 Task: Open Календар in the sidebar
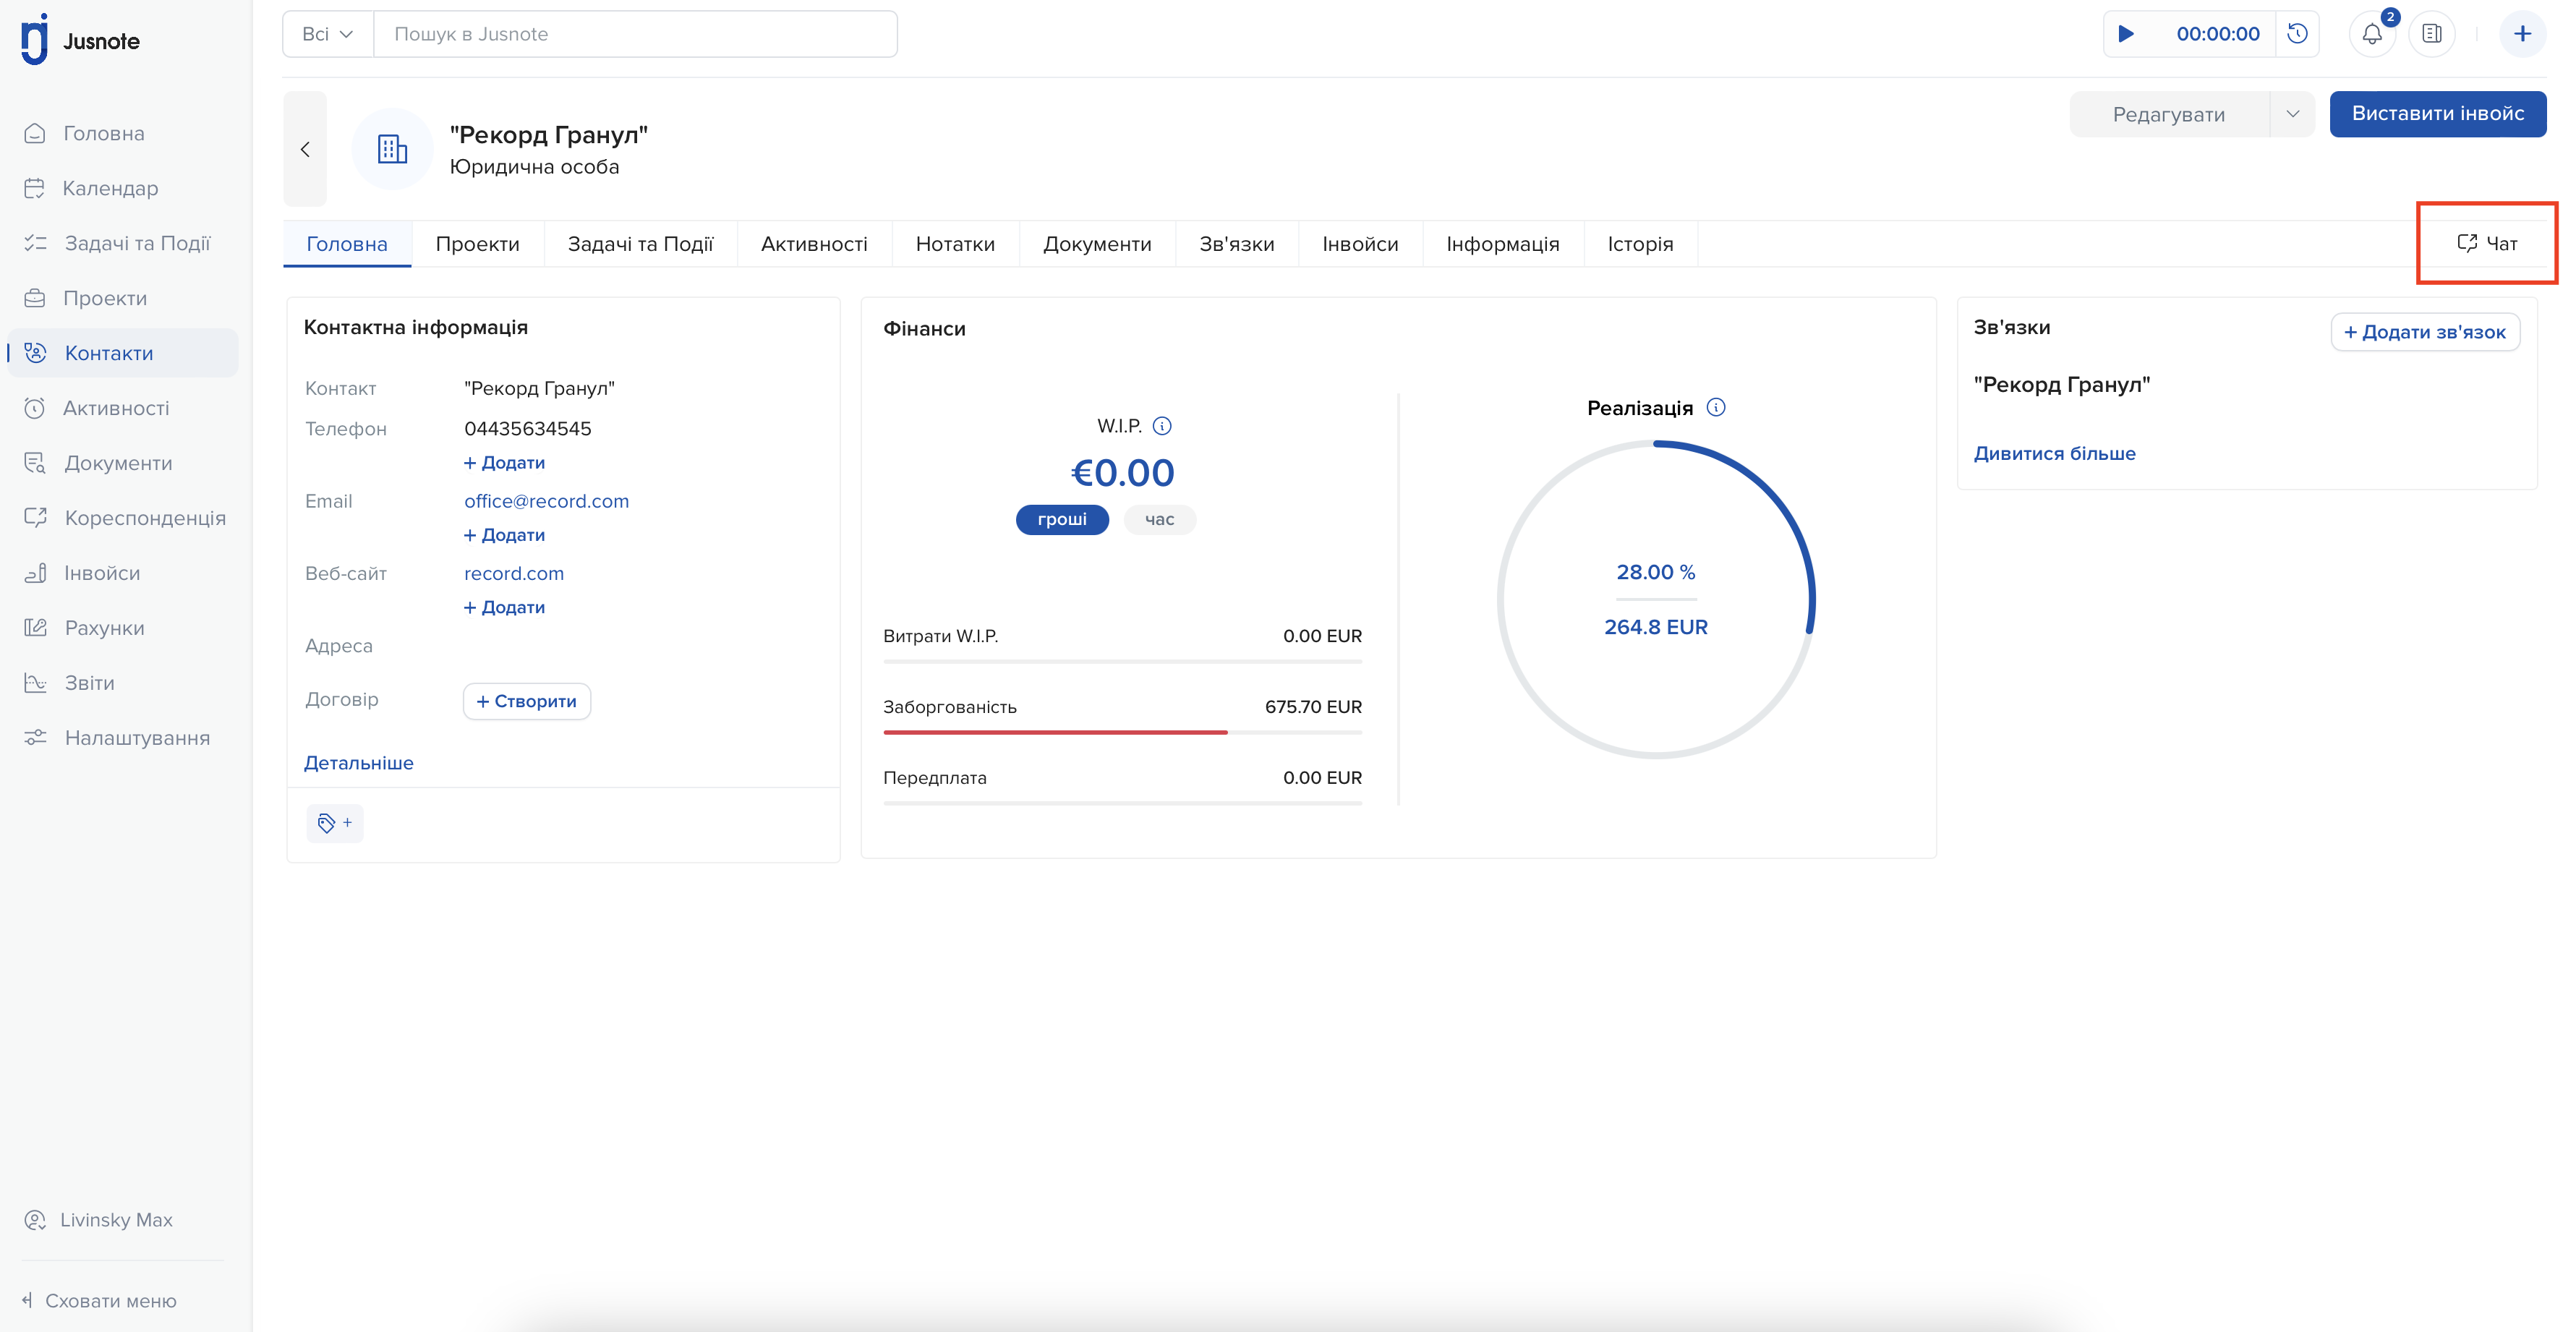click(x=110, y=188)
